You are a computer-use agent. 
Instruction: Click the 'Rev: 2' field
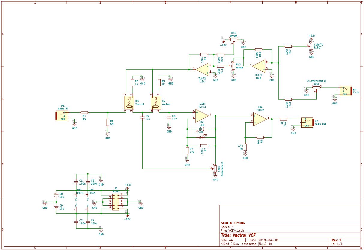(336, 240)
